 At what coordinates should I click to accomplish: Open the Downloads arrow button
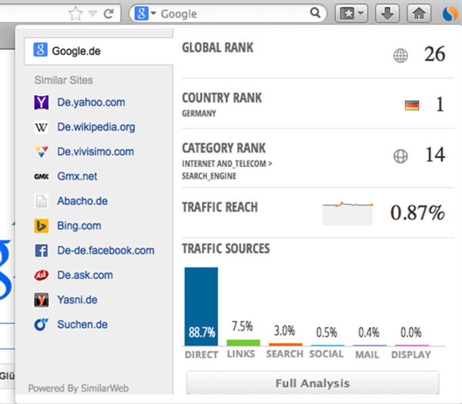[x=387, y=14]
